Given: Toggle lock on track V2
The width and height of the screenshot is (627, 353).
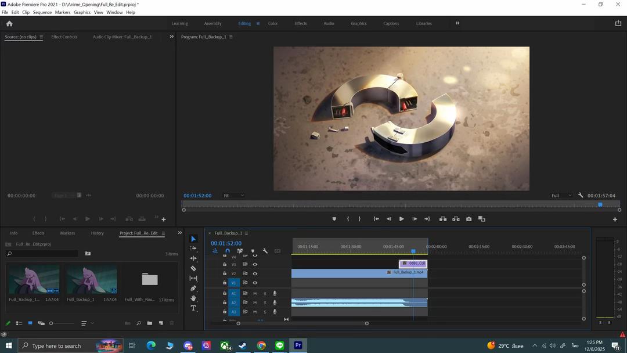Looking at the screenshot, I should click(x=225, y=273).
